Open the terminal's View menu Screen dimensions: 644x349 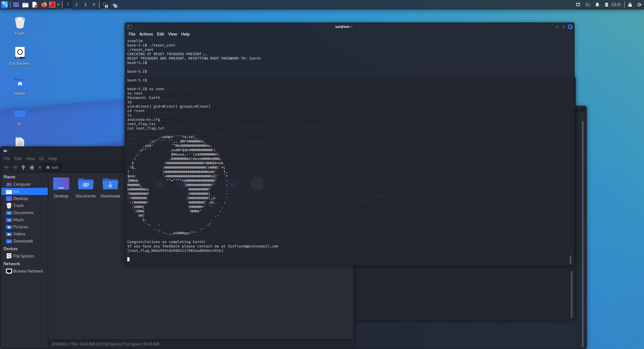pyautogui.click(x=173, y=34)
